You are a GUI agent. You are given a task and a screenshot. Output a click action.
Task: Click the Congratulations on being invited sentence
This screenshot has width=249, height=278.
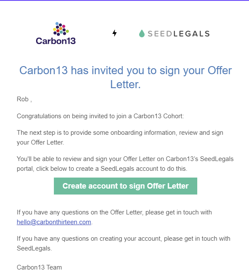(100, 116)
